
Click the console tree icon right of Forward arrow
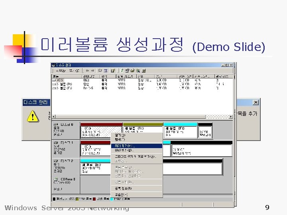click(x=100, y=70)
